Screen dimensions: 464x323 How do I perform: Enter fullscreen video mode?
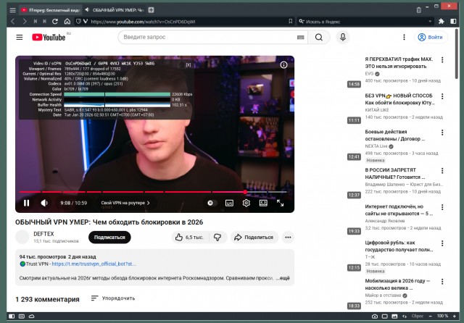tap(280, 203)
